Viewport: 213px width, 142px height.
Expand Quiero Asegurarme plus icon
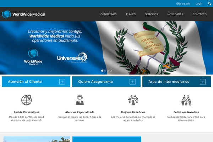(132, 82)
